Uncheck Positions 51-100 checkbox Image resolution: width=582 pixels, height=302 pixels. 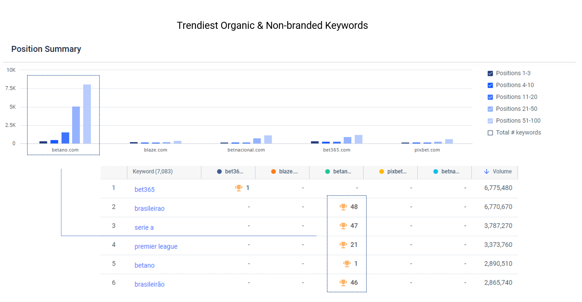pyautogui.click(x=490, y=121)
